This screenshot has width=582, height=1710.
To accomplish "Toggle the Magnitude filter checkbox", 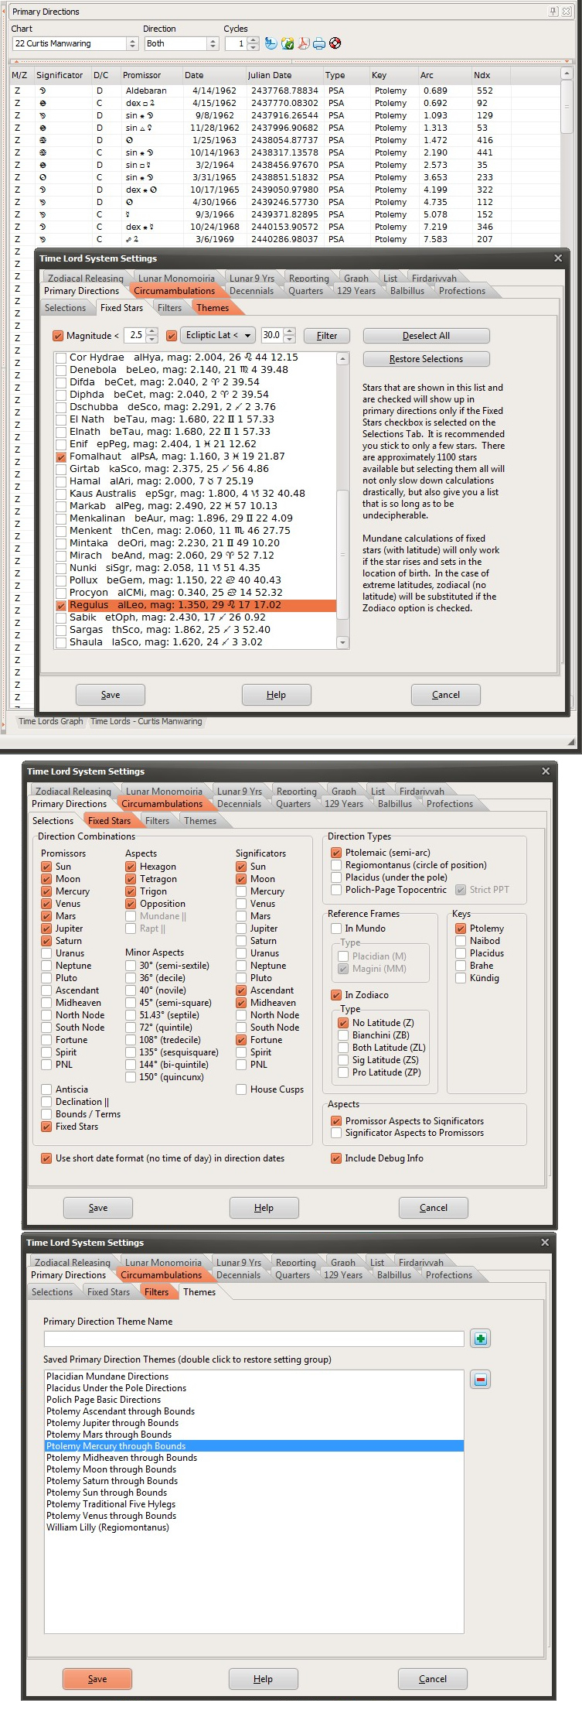I will (x=58, y=336).
